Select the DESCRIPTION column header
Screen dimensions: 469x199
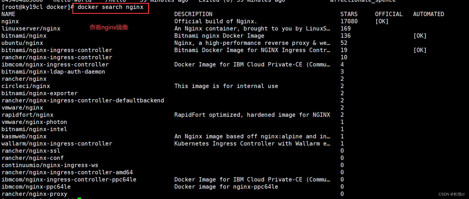point(193,14)
